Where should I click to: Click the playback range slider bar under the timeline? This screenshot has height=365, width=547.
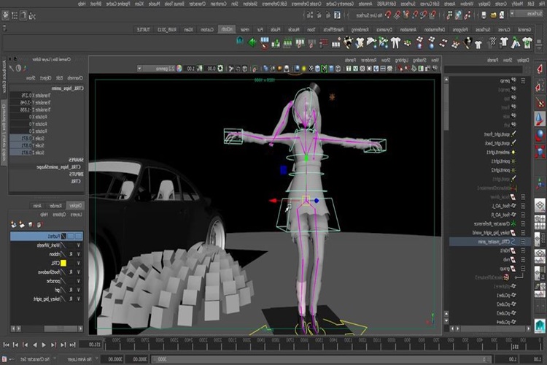click(x=321, y=359)
